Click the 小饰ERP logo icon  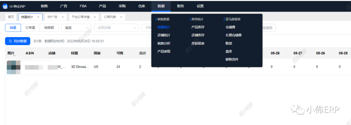pos(5,6)
